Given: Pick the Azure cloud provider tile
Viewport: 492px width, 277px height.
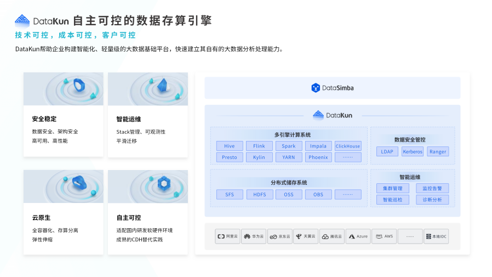Looking at the screenshot, I should coord(358,236).
